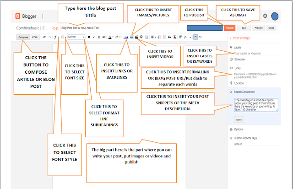Click the Preview button
Screen dimensions: 293x189
click(259, 28)
